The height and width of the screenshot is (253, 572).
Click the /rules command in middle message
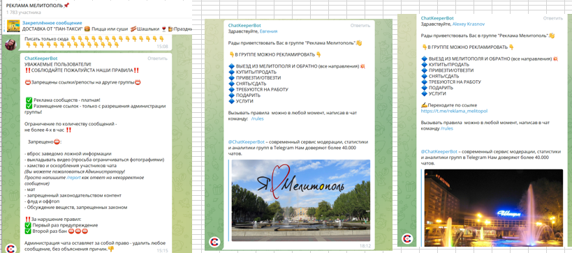click(257, 118)
